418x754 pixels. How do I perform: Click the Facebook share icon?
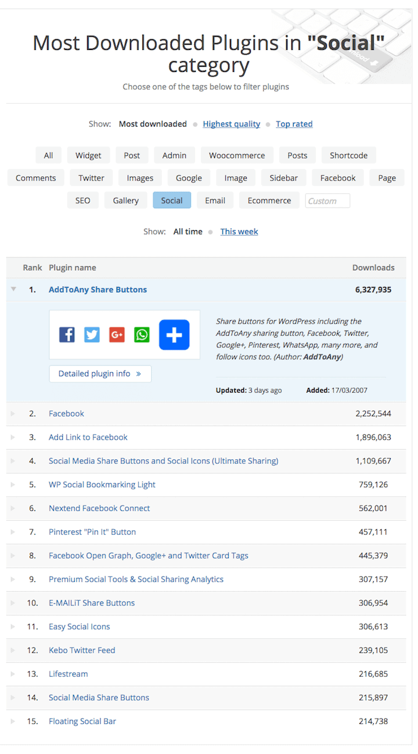[67, 335]
